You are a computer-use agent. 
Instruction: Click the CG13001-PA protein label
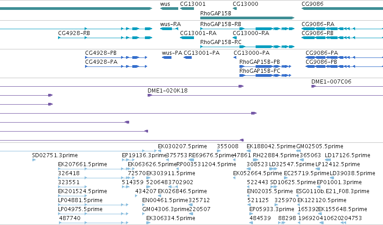[x=202, y=53]
